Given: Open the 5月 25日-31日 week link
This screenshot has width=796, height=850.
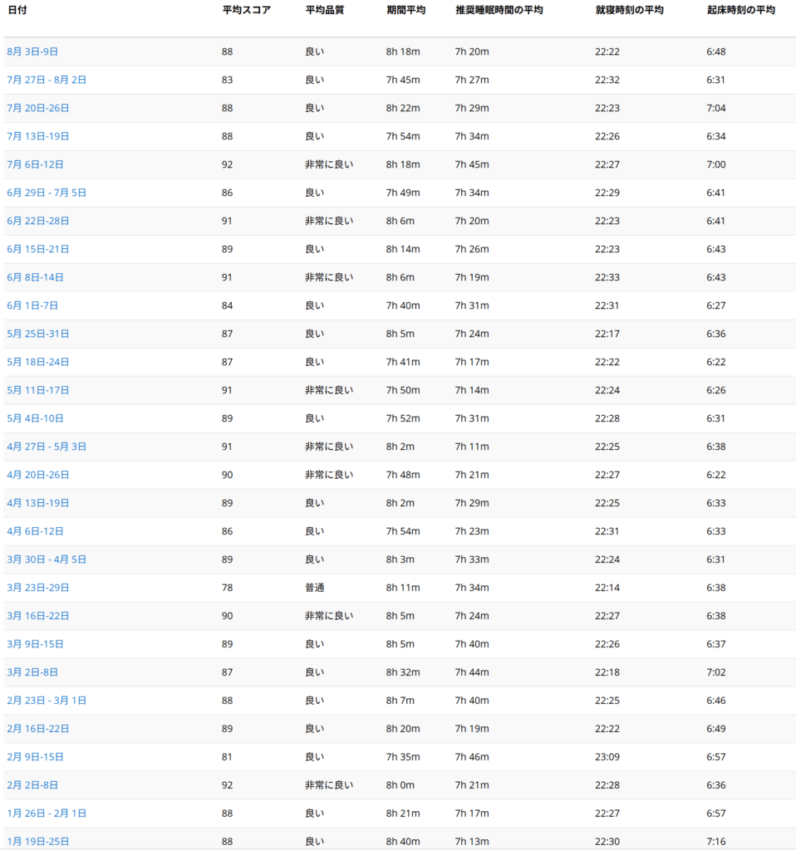Looking at the screenshot, I should point(38,334).
